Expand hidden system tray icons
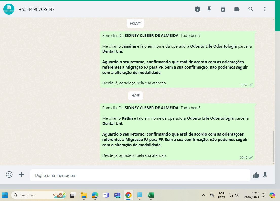Viewport: 280px width, 201px height. click(203, 195)
